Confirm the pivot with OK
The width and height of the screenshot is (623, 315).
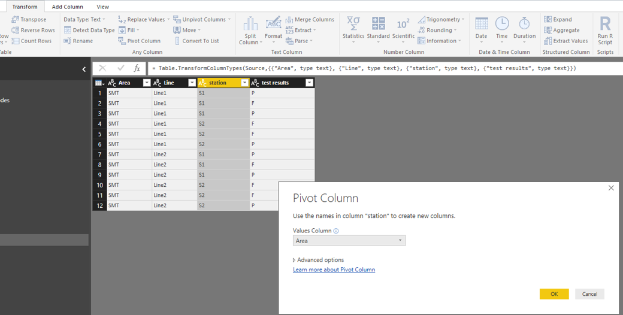point(554,294)
